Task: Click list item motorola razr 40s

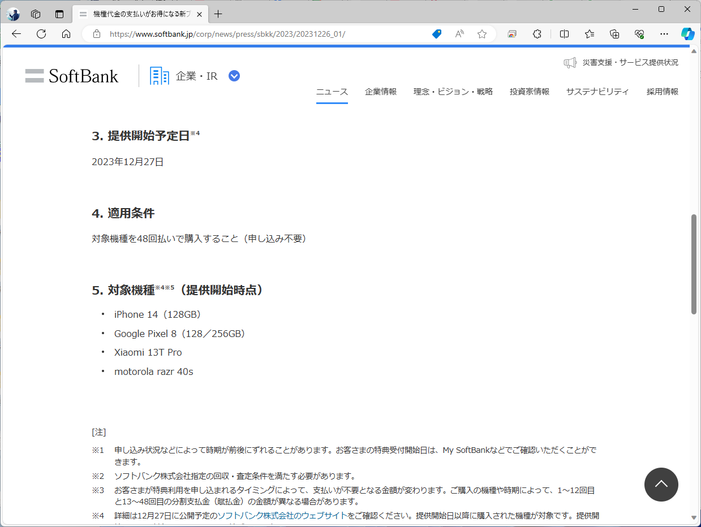Action: pos(154,372)
